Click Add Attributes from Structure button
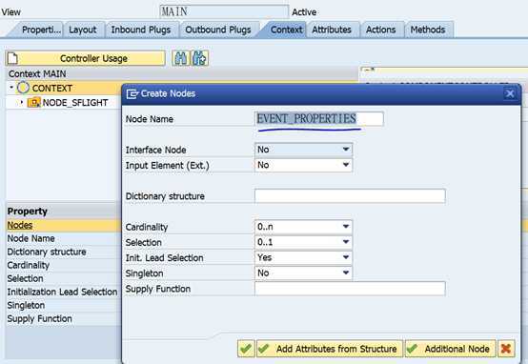This screenshot has width=528, height=364. [330, 349]
